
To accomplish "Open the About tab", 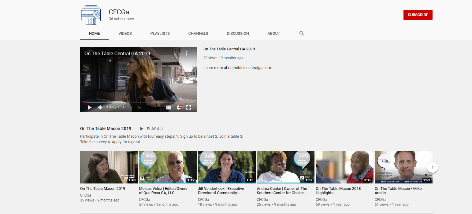I will click(x=274, y=34).
